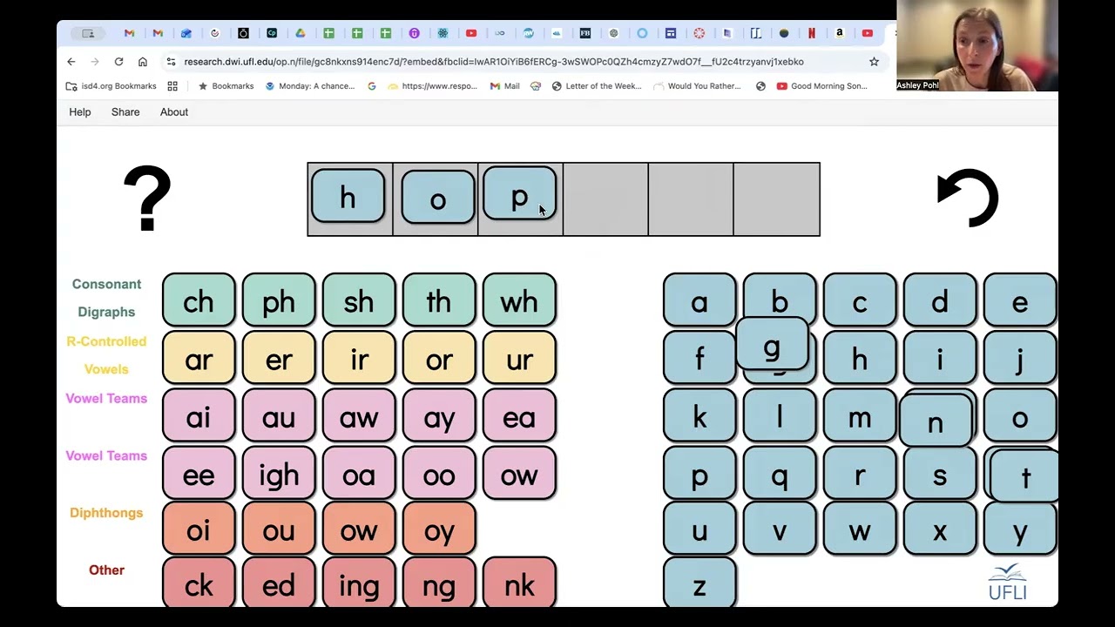Click the UFLI logo
This screenshot has height=627, width=1115.
(x=1007, y=582)
